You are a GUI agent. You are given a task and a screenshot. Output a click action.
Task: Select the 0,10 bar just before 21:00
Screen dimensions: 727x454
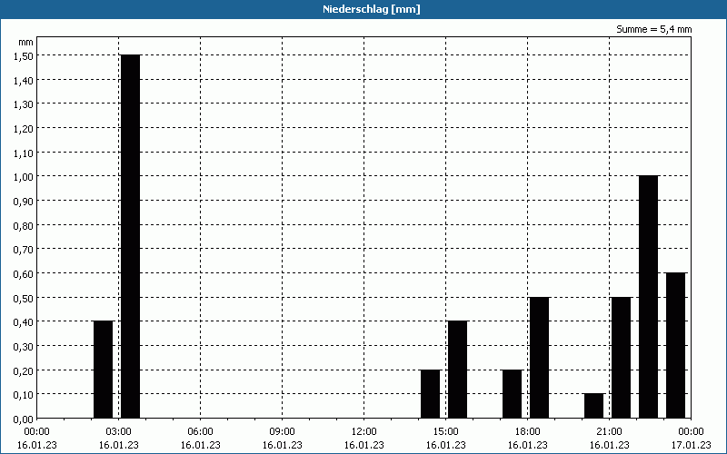tap(594, 406)
